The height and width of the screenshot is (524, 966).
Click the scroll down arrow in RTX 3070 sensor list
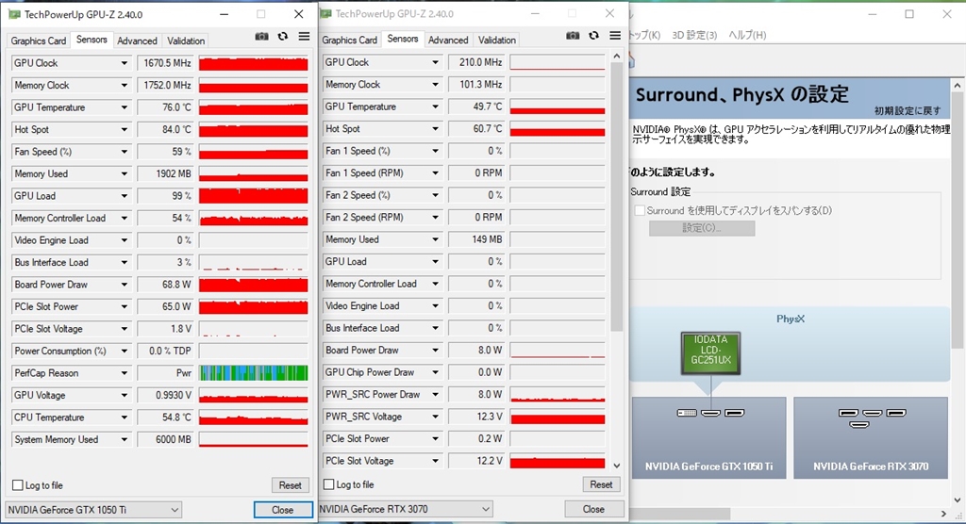click(617, 466)
